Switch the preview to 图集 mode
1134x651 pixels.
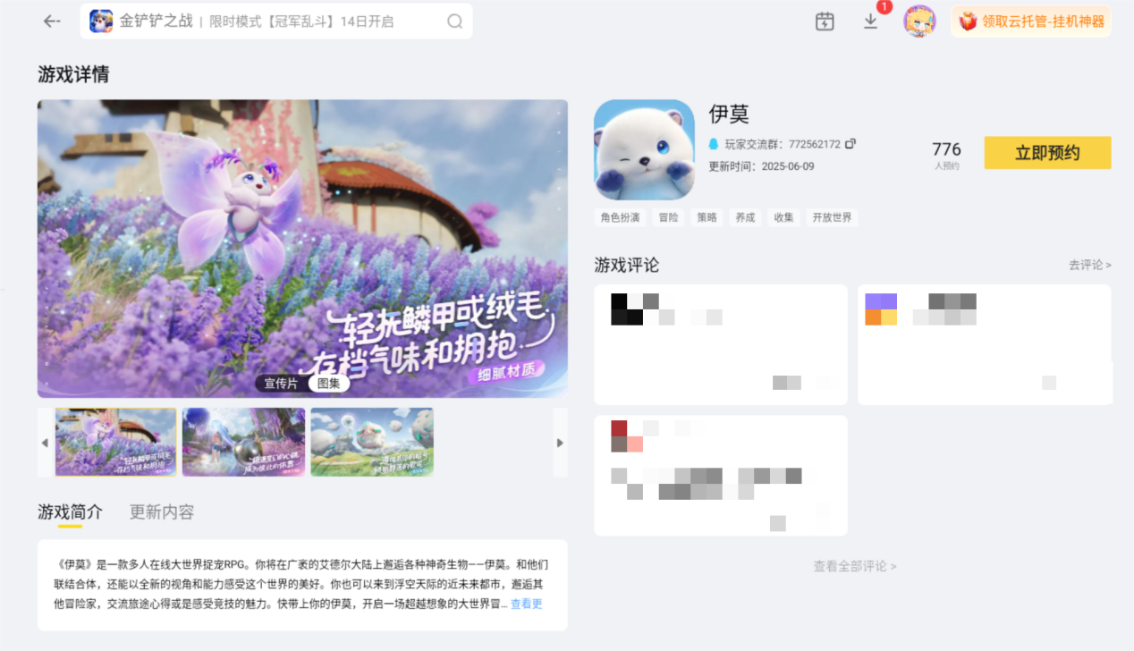(328, 383)
